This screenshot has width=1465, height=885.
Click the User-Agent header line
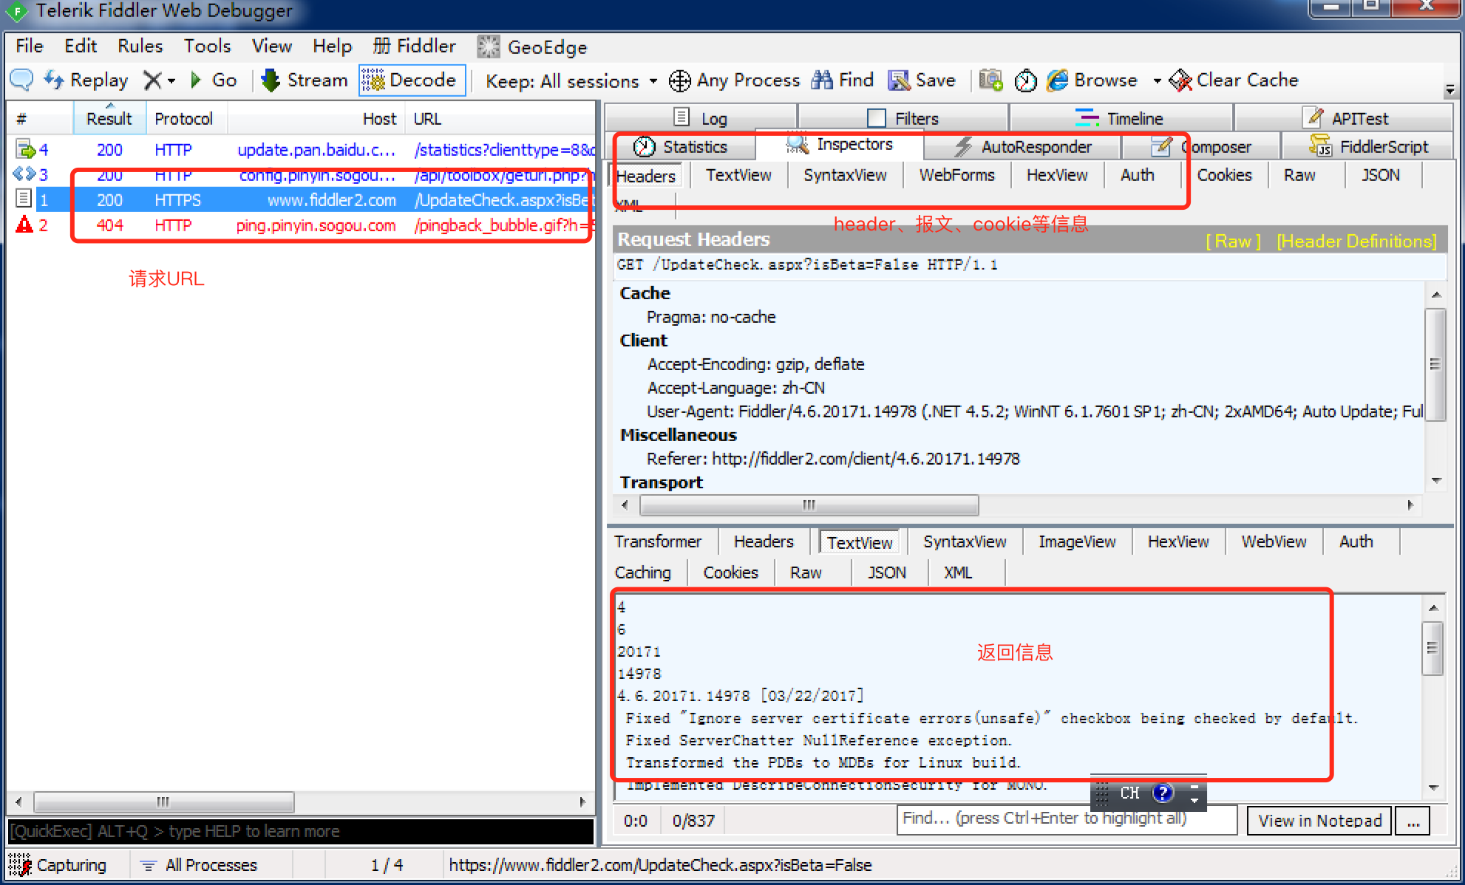[1034, 411]
